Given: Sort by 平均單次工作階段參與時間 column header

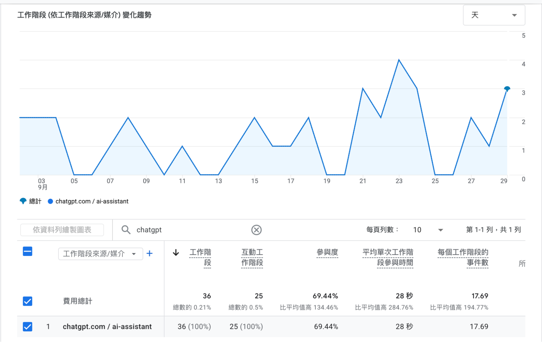Looking at the screenshot, I should tap(388, 258).
